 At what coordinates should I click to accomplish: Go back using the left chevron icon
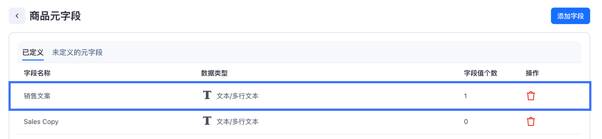click(x=17, y=16)
